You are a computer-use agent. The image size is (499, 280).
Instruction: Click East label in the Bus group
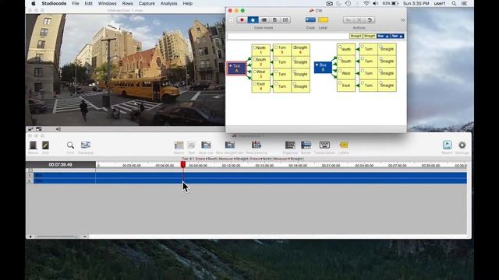(x=346, y=86)
